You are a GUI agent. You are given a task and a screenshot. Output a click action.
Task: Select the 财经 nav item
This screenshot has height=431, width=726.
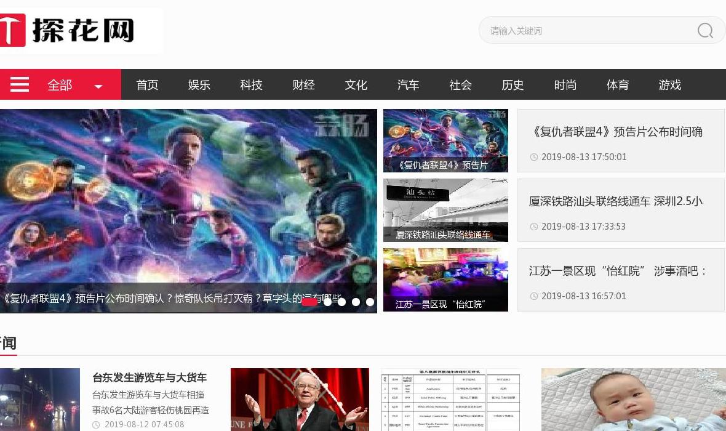304,85
